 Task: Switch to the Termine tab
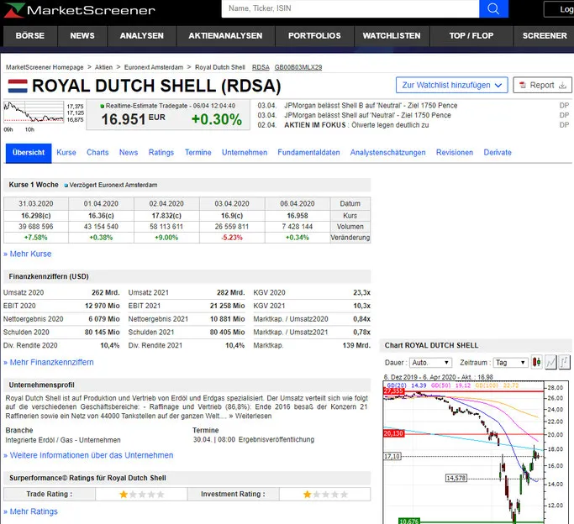pyautogui.click(x=198, y=153)
